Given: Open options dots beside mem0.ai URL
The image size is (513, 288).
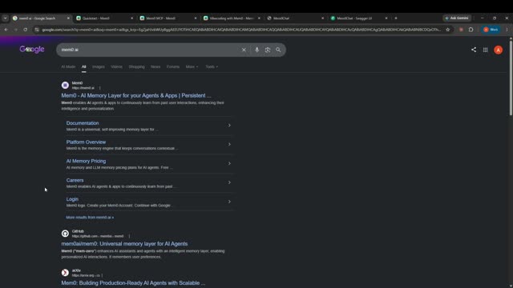Looking at the screenshot, I should pos(99,88).
